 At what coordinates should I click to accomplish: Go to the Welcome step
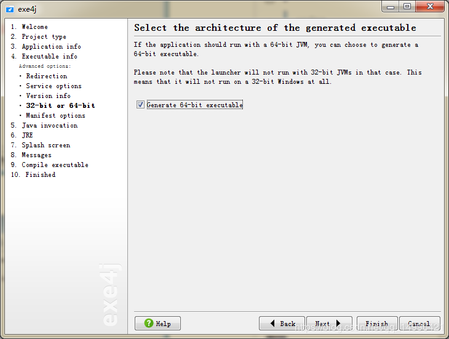[34, 27]
